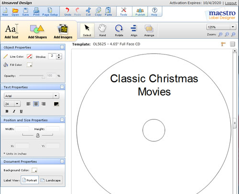Open the Background Color swatch picker
This screenshot has width=239, height=194.
[34, 170]
